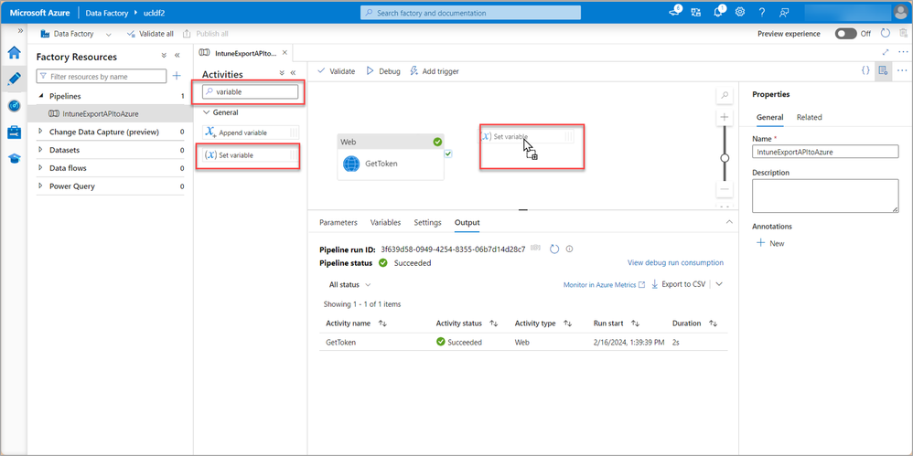
Task: Refresh the pipeline run output
Action: pos(554,249)
